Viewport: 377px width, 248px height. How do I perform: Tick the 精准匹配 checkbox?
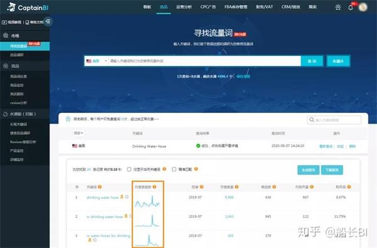(x=174, y=169)
